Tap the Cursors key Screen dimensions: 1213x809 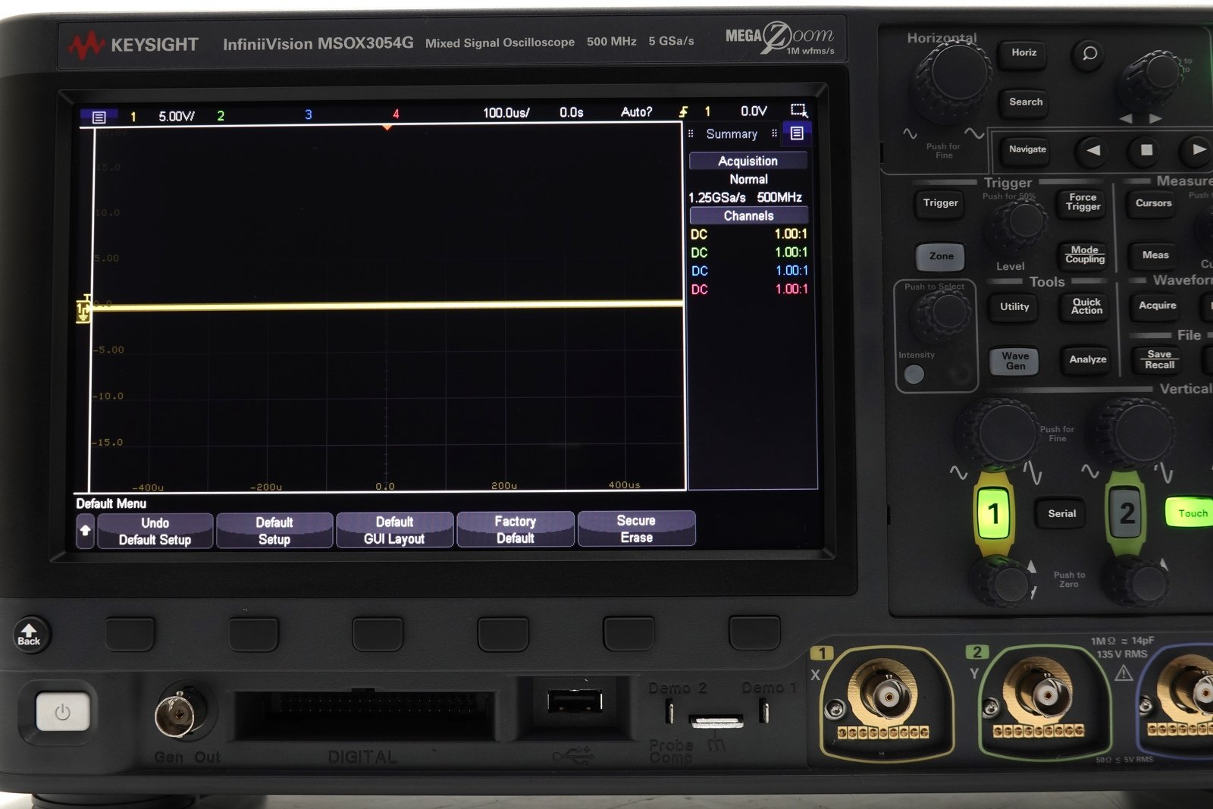click(1153, 203)
